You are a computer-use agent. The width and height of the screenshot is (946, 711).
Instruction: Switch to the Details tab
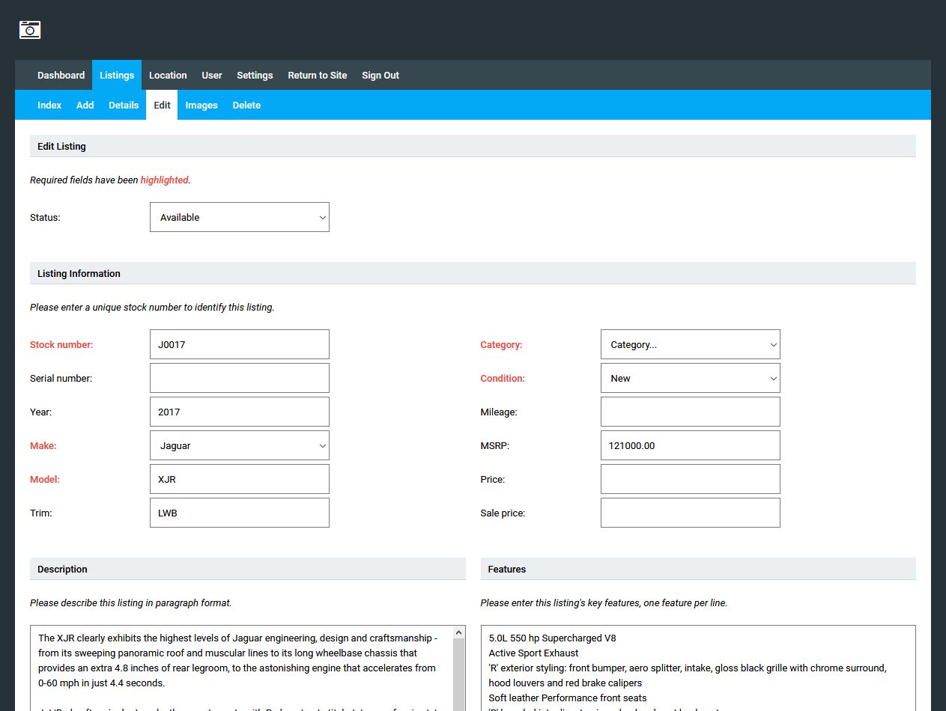(x=124, y=105)
